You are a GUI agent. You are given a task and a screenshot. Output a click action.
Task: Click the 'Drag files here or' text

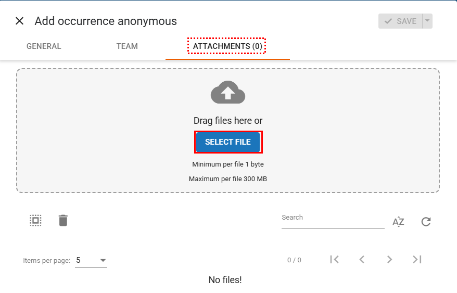[x=228, y=121]
